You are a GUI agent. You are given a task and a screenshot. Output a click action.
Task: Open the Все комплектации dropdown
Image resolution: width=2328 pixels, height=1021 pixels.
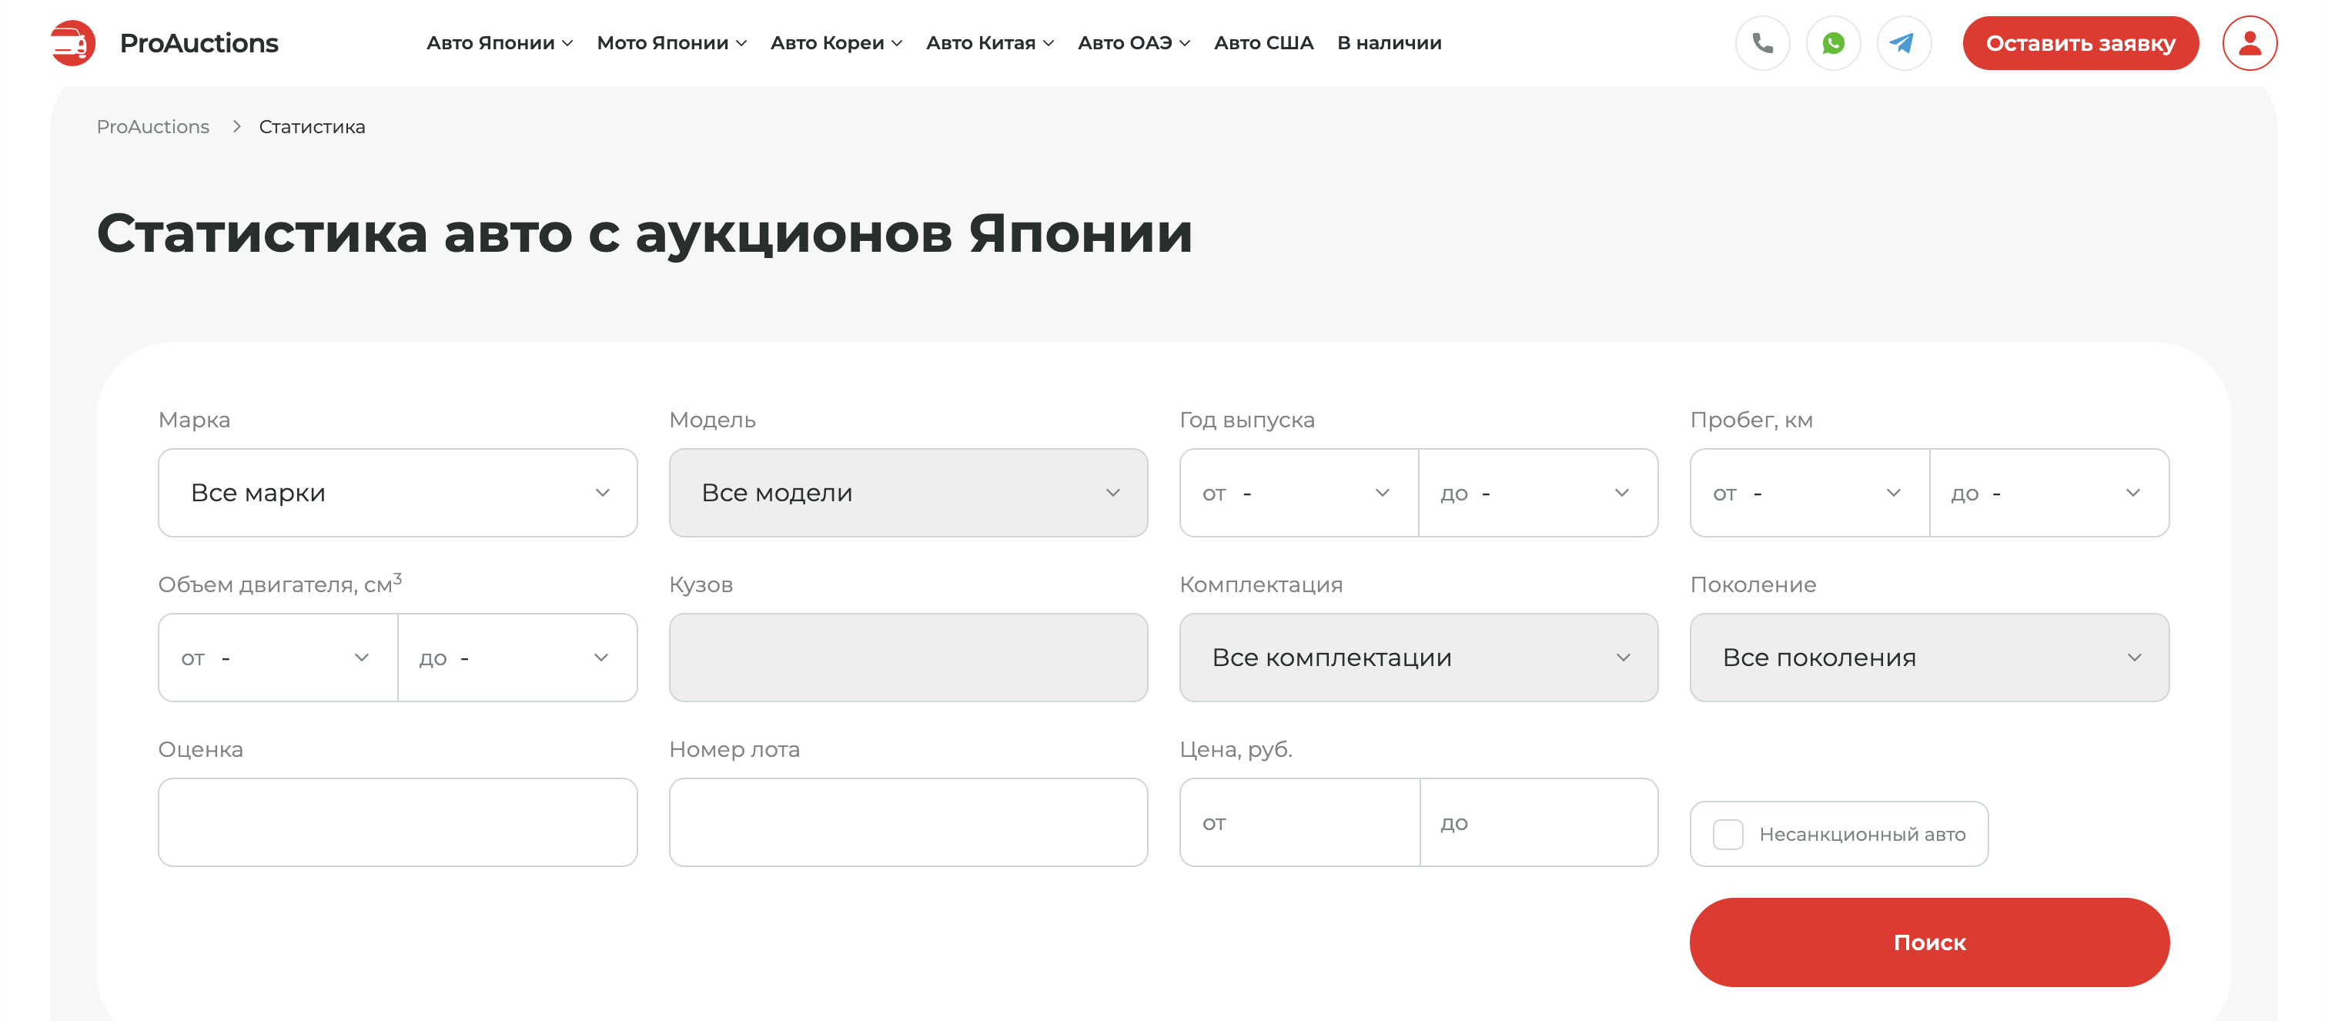click(x=1419, y=657)
